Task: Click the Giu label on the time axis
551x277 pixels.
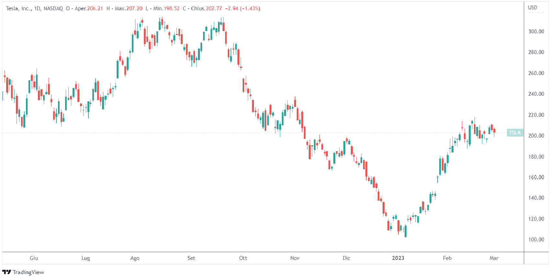Action: (34, 258)
